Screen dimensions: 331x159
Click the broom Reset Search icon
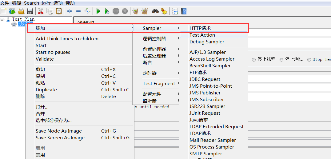coord(164,11)
